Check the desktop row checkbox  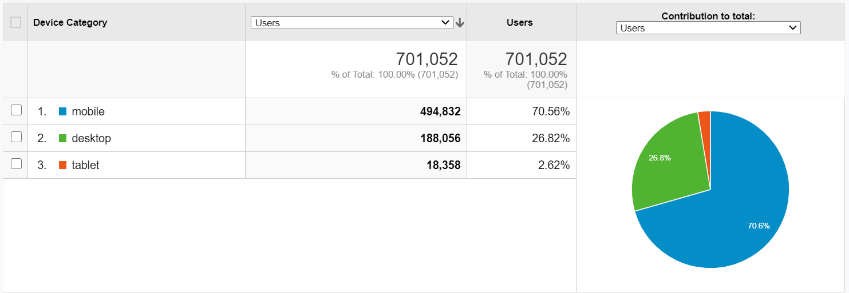16,137
